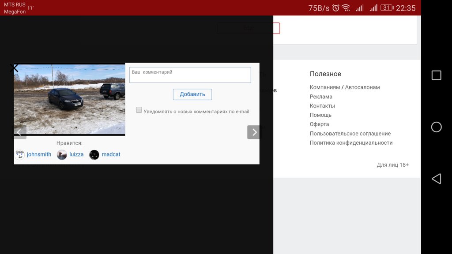This screenshot has width=452, height=254.
Task: Open the johnsmith profile link
Action: point(39,154)
